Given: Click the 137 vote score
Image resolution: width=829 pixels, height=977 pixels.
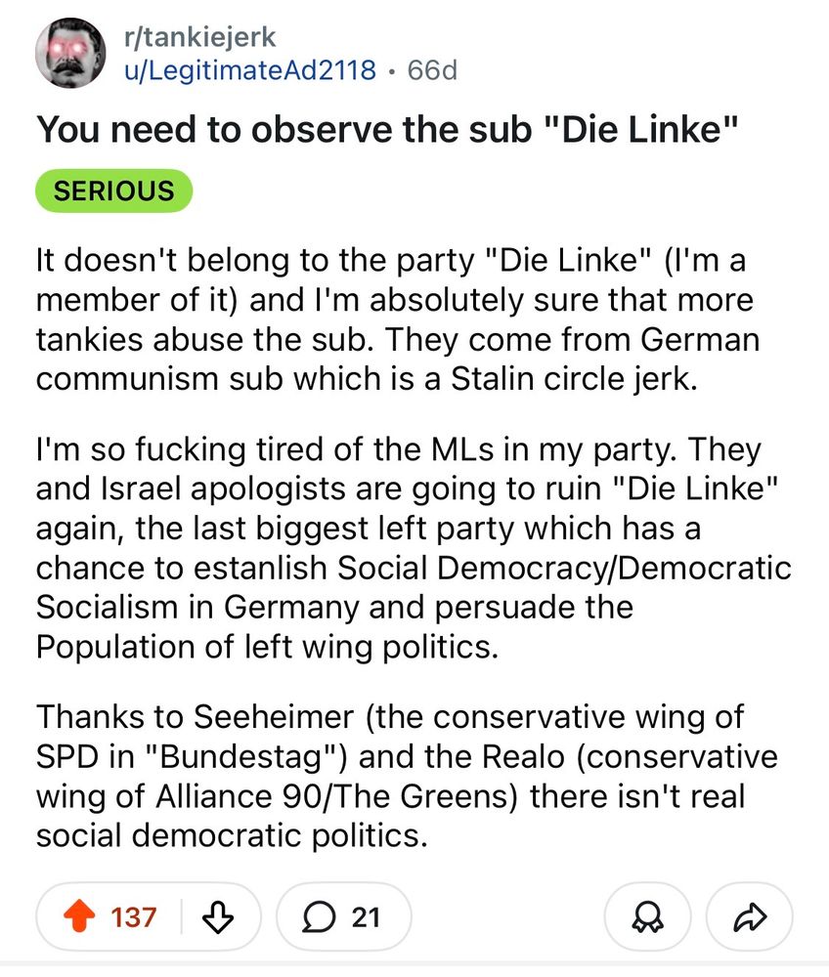Looking at the screenshot, I should pyautogui.click(x=134, y=917).
